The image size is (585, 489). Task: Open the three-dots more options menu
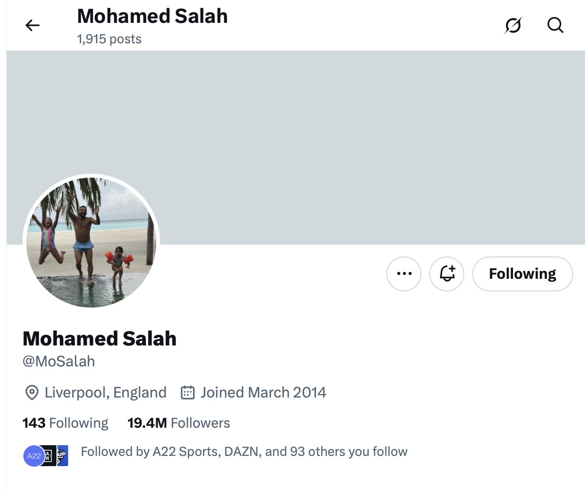click(404, 274)
